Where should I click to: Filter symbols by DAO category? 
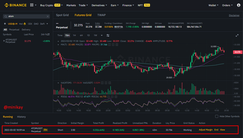[x=36, y=24]
